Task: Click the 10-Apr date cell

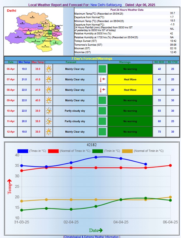Action: point(11,111)
